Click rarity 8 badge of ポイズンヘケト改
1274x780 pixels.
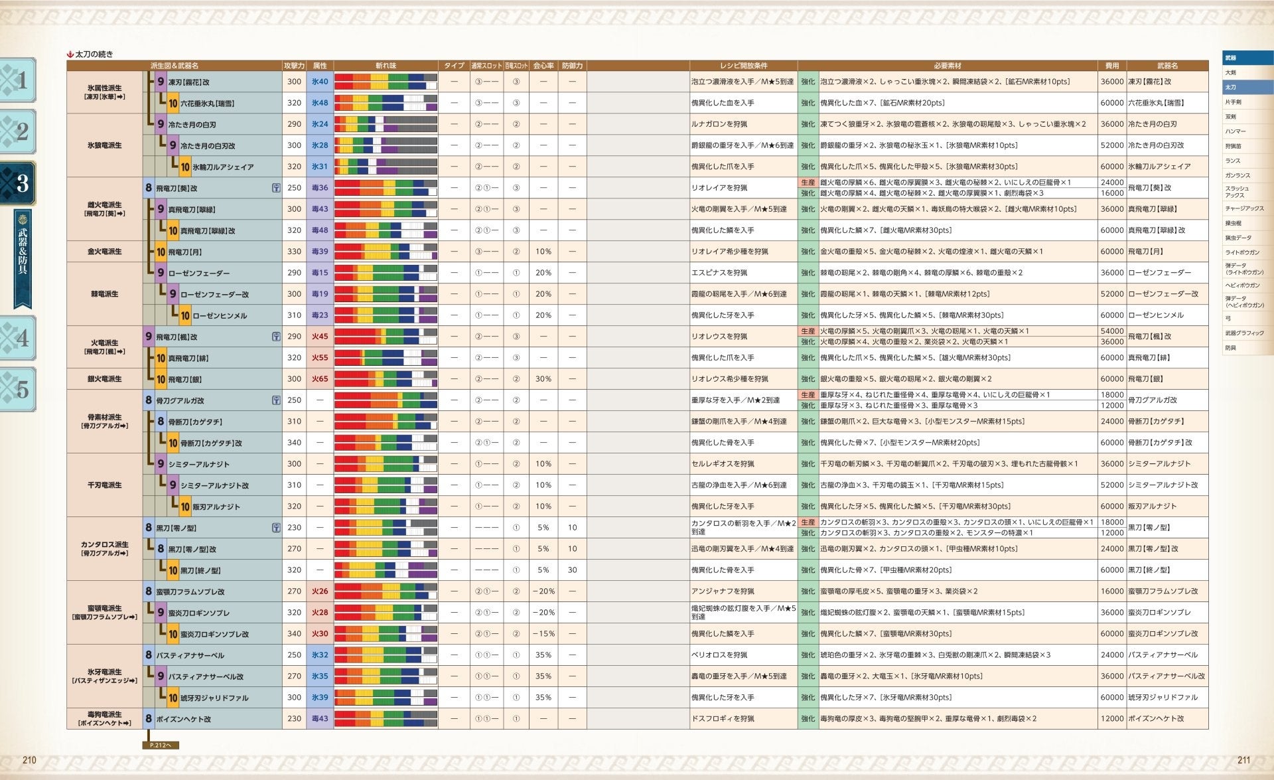pos(149,718)
